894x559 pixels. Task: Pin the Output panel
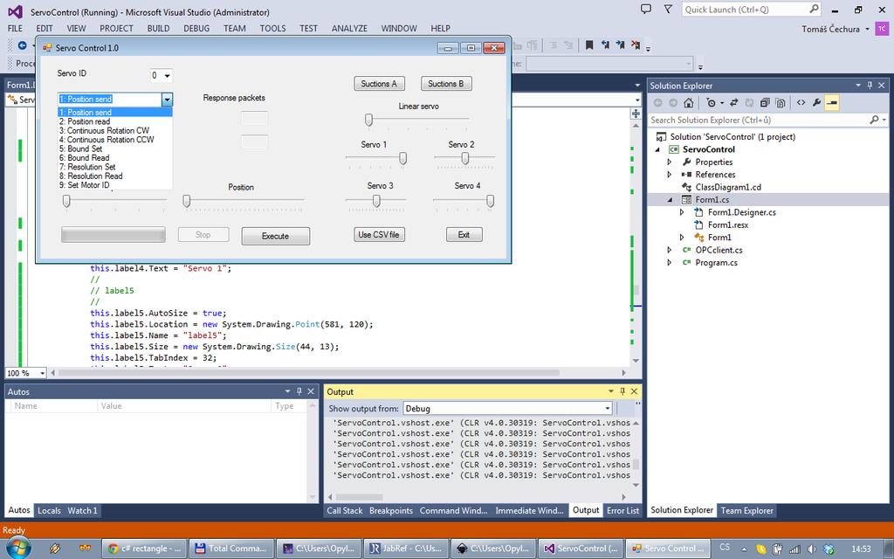[622, 391]
